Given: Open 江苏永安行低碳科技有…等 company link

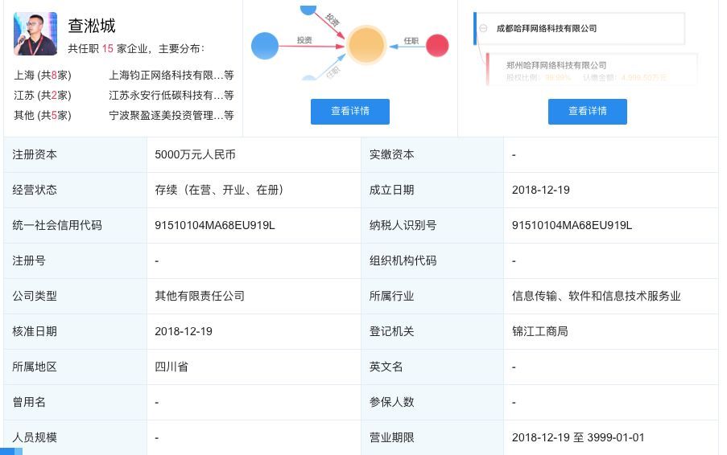Looking at the screenshot, I should [171, 96].
